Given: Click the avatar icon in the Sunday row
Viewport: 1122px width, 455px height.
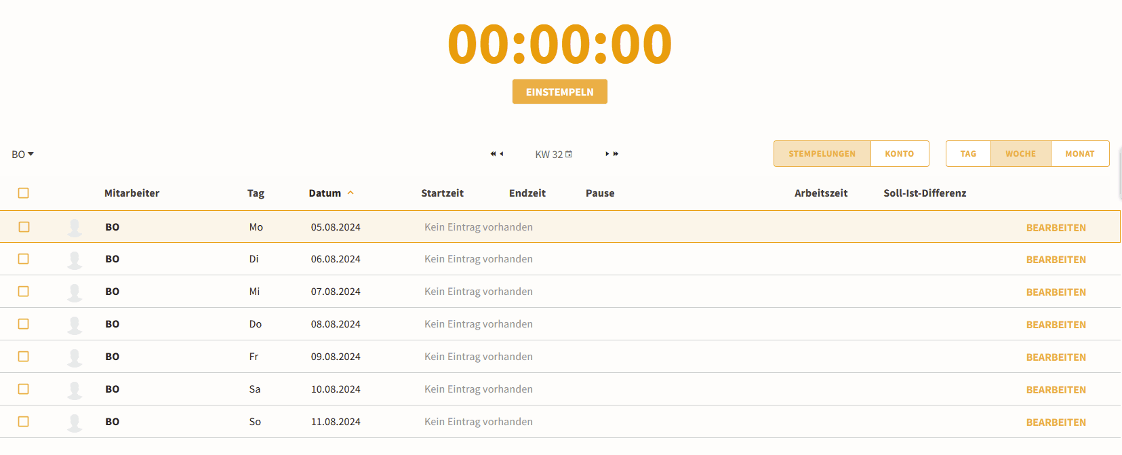Looking at the screenshot, I should [x=75, y=422].
